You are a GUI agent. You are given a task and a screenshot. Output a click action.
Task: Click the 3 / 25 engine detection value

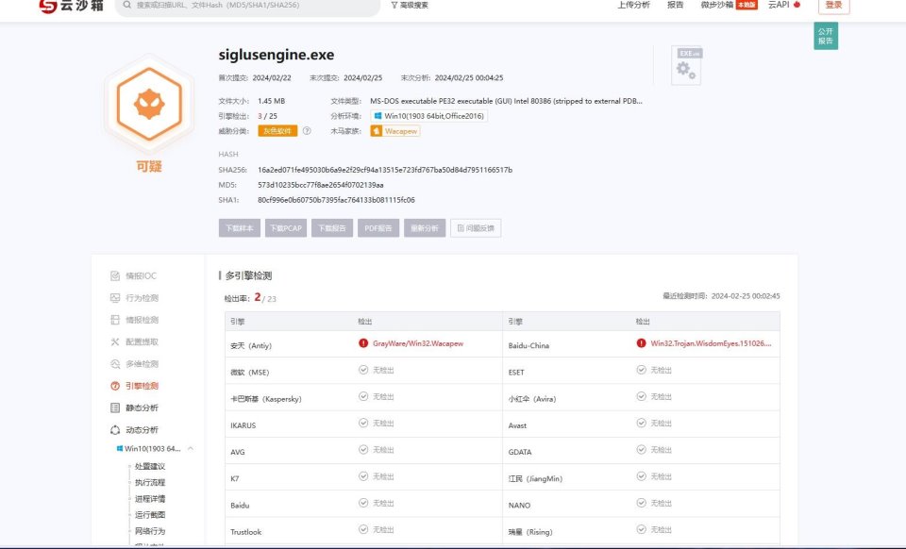[267, 116]
